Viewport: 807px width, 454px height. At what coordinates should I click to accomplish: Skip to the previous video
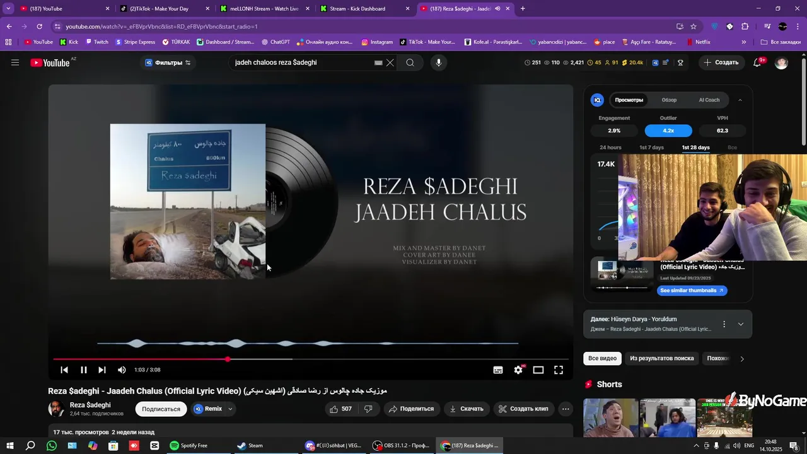click(x=64, y=370)
